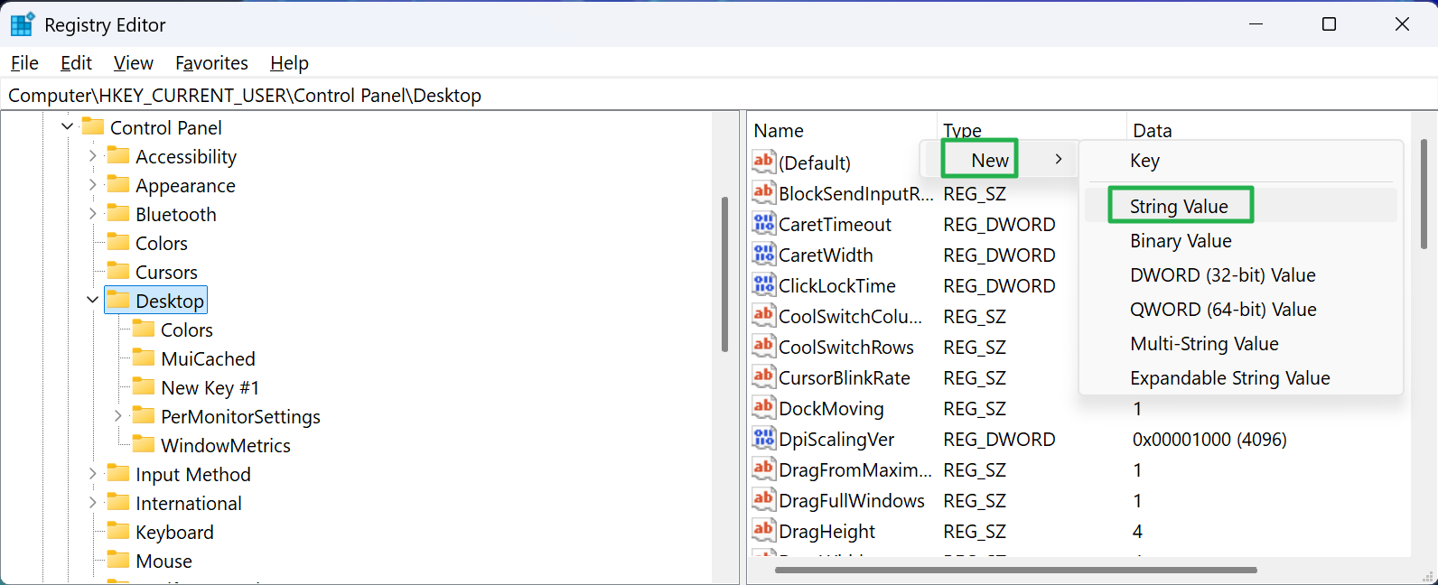Click the DockMoving string icon
The width and height of the screenshot is (1438, 585).
click(x=764, y=407)
